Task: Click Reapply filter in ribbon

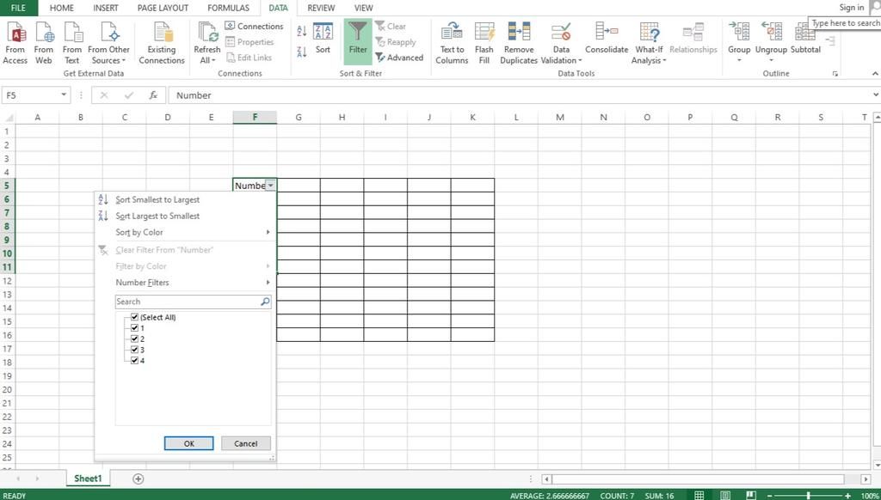Action: 396,42
